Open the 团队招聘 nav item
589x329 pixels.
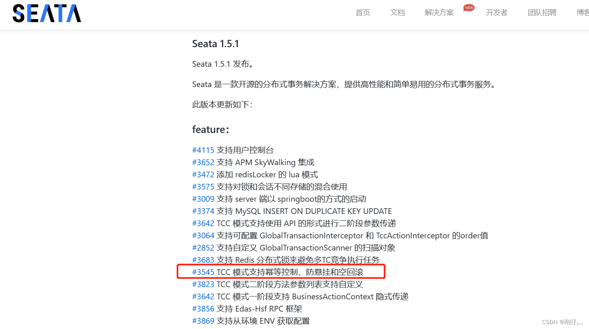click(542, 13)
